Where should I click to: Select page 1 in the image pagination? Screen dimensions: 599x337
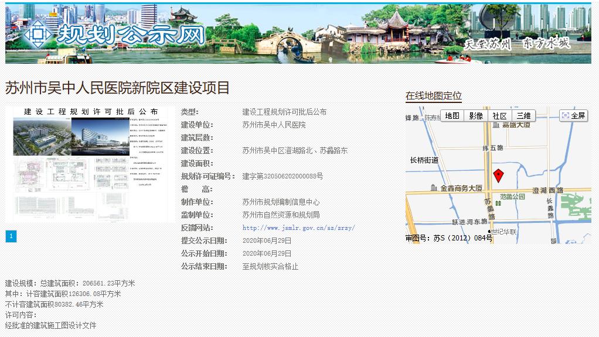pos(11,236)
